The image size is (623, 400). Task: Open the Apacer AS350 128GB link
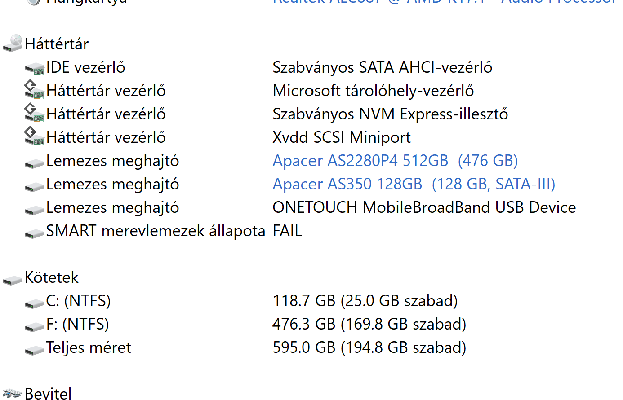(414, 184)
